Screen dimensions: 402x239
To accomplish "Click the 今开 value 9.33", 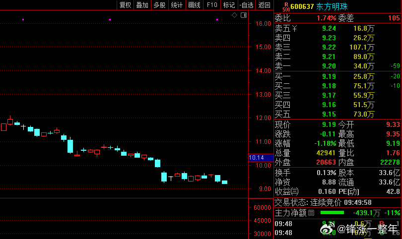I will point(393,124).
